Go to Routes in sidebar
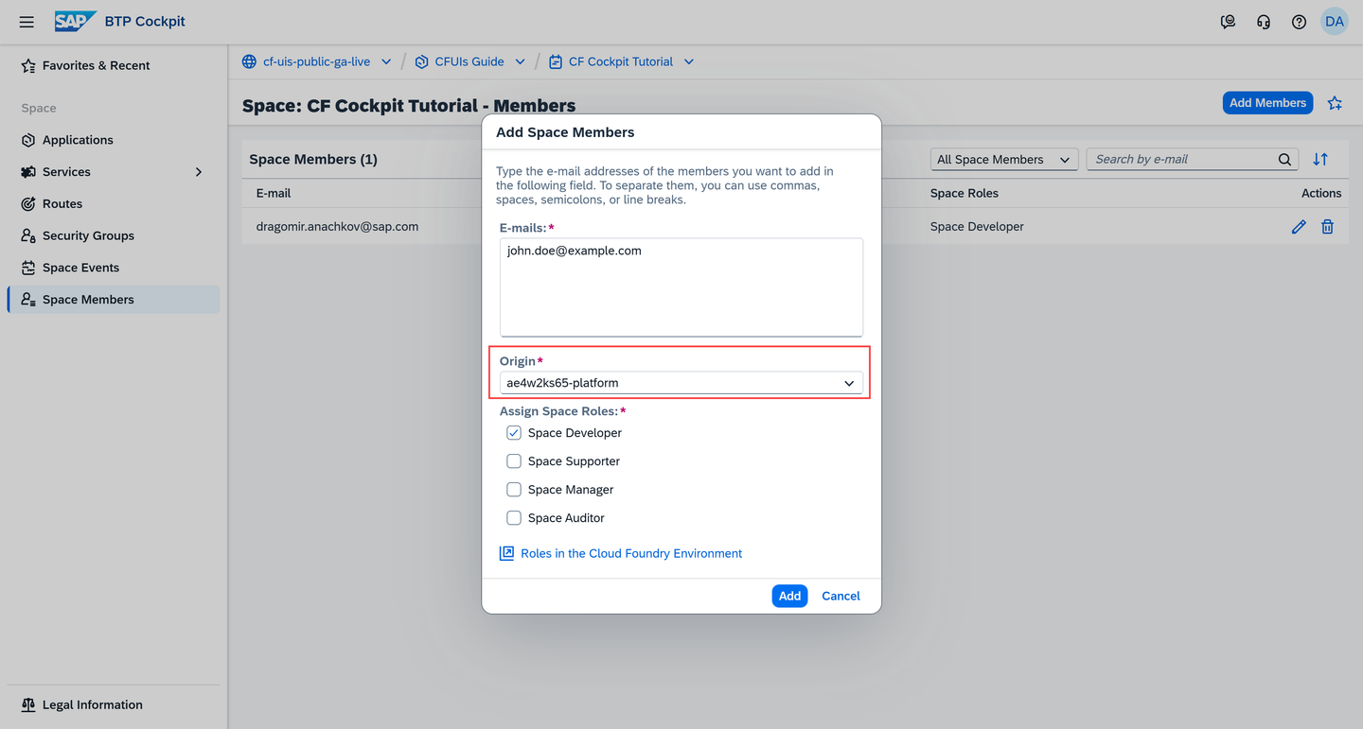This screenshot has height=729, width=1363. click(x=114, y=203)
